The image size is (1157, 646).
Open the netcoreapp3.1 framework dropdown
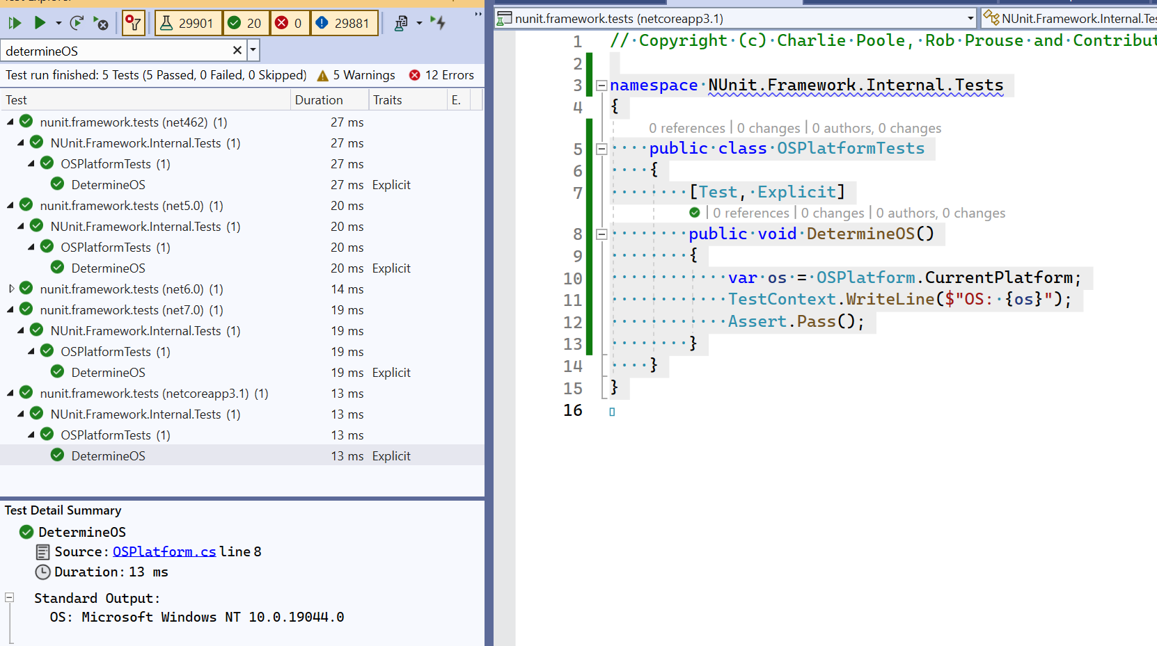point(971,18)
